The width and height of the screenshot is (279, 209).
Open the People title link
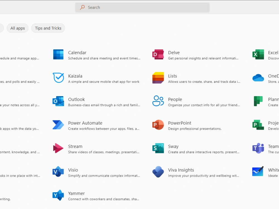(x=175, y=99)
